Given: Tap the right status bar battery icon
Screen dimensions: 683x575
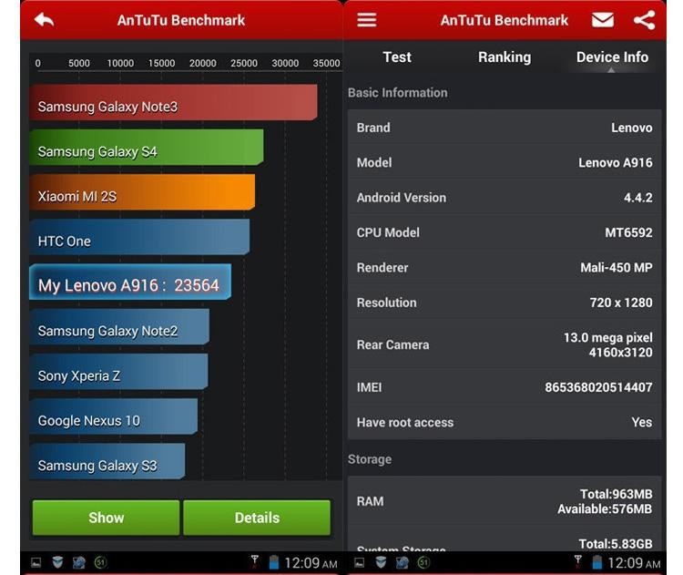Looking at the screenshot, I should [596, 563].
